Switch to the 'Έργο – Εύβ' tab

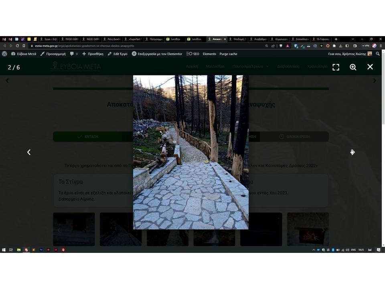(x=49, y=39)
